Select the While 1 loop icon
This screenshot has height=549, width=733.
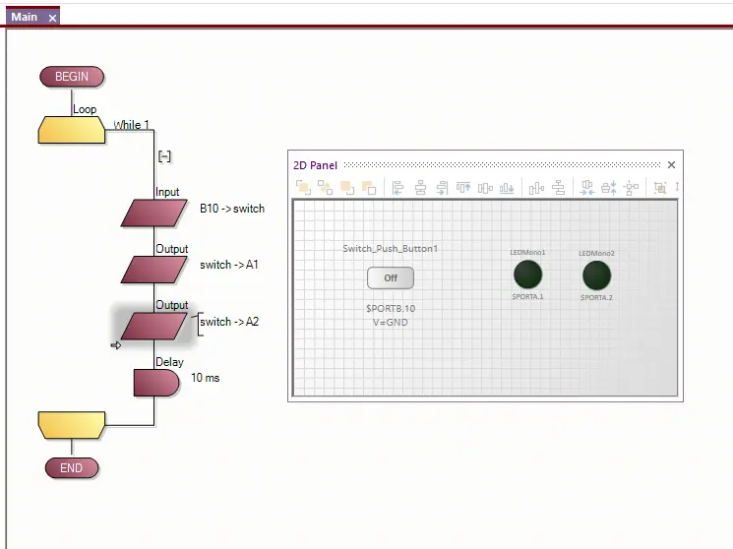point(72,130)
